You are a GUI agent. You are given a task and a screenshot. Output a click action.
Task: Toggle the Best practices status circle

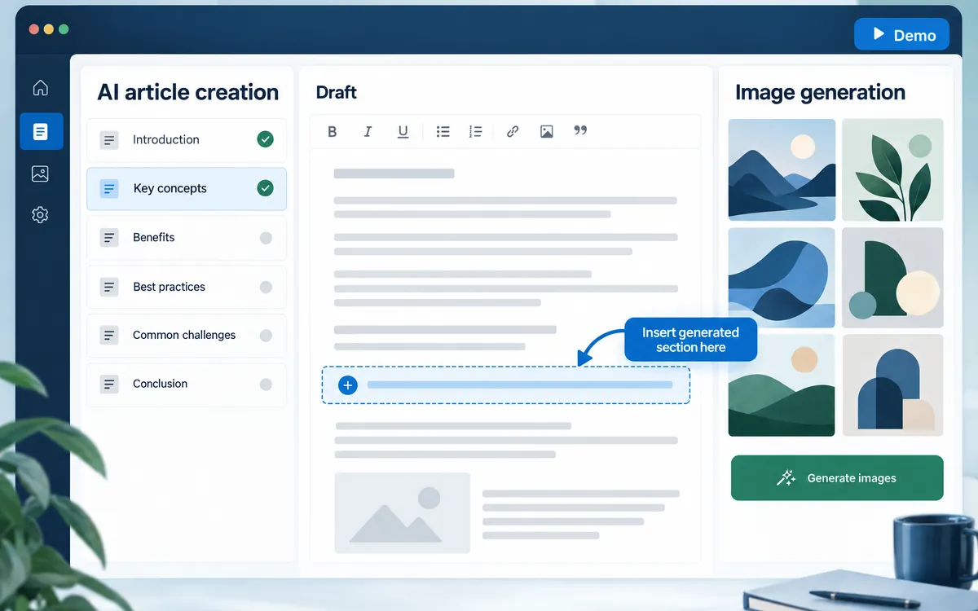[266, 287]
